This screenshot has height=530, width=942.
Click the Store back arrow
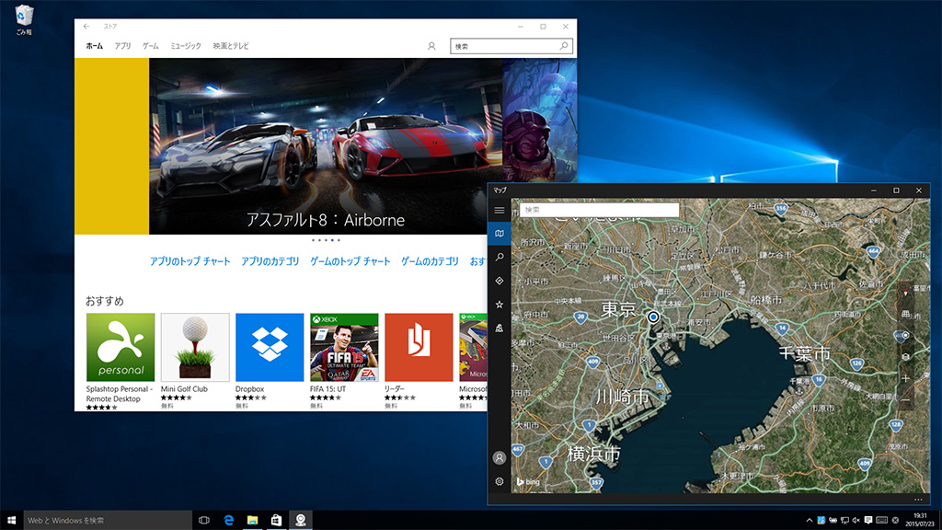86,27
